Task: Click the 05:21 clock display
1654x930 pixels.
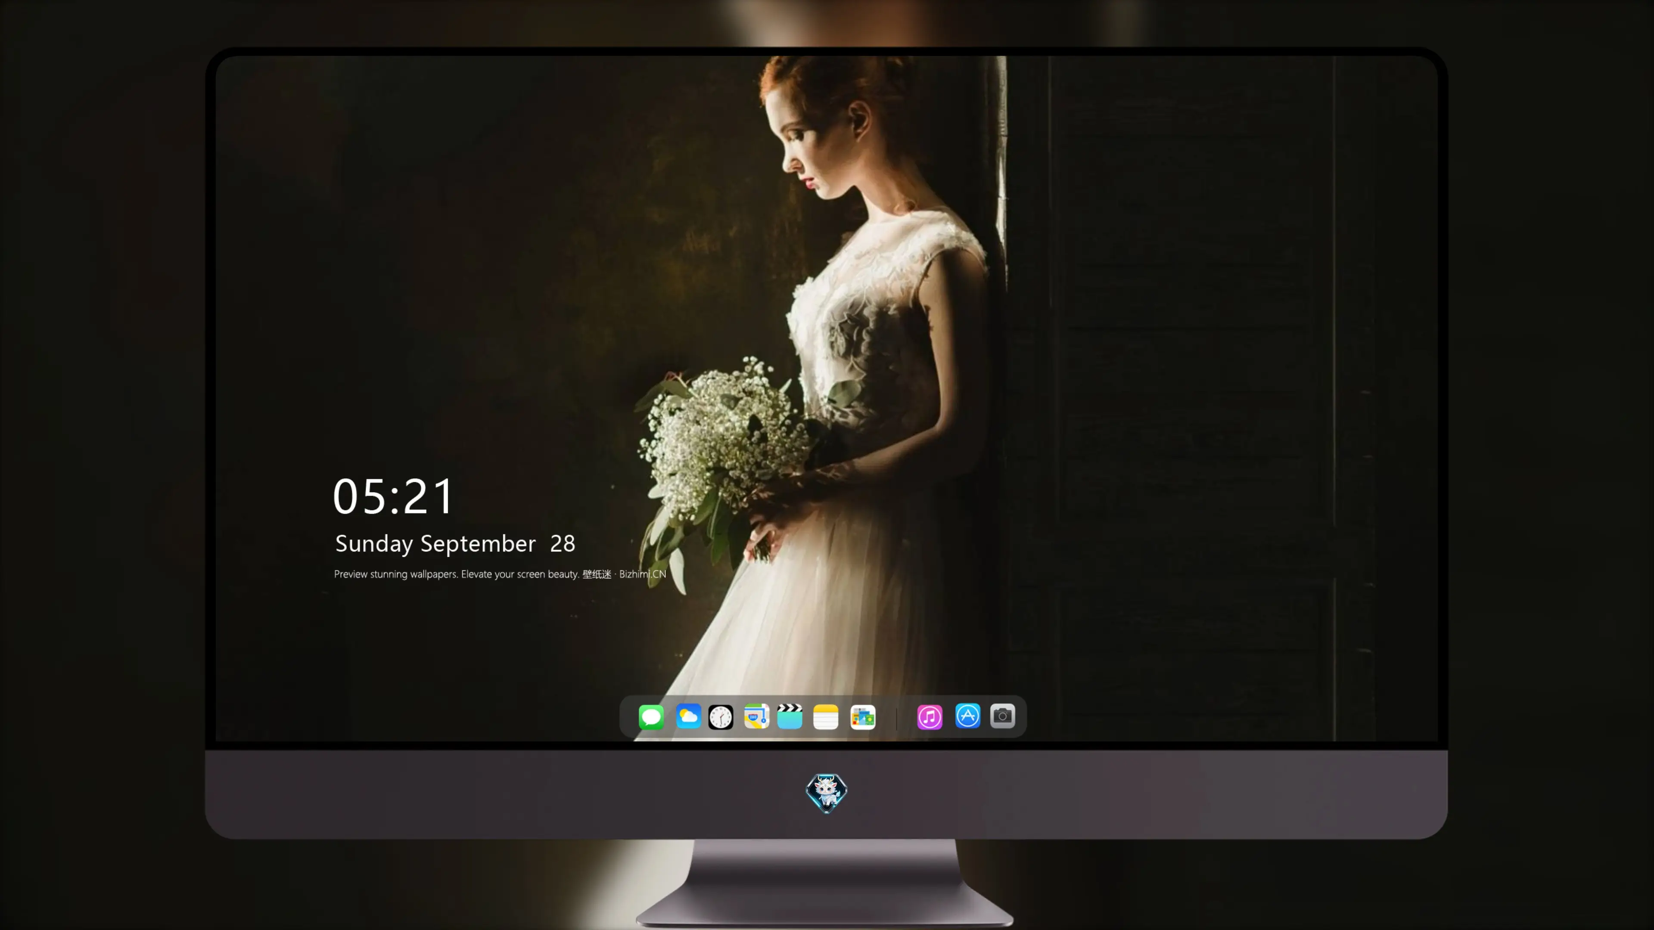Action: pos(393,496)
